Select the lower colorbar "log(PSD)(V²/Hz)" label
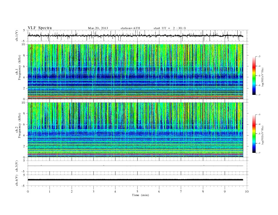The image size is (278, 215). click(263, 135)
